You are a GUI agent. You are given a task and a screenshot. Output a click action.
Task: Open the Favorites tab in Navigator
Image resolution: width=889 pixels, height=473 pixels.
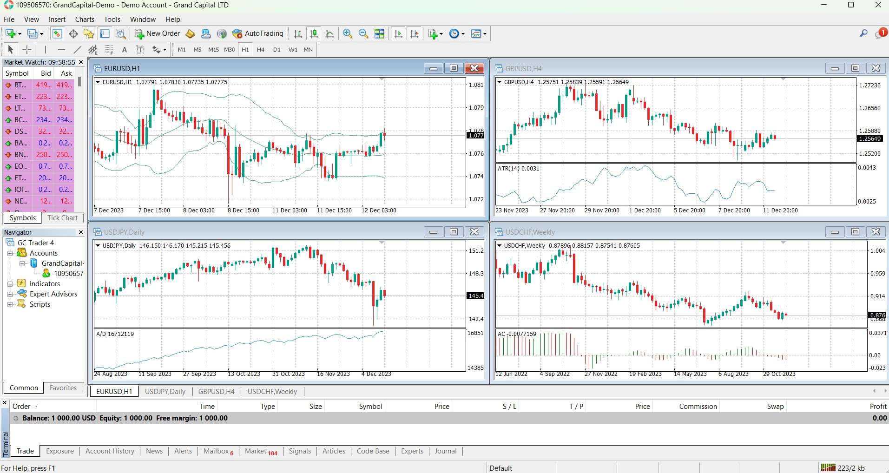click(63, 388)
